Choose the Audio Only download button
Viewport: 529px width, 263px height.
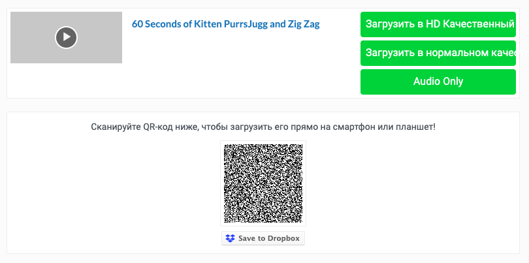pos(438,82)
